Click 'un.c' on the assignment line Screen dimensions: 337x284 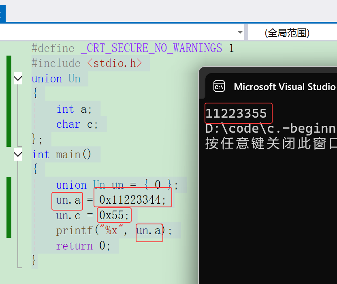tap(68, 215)
